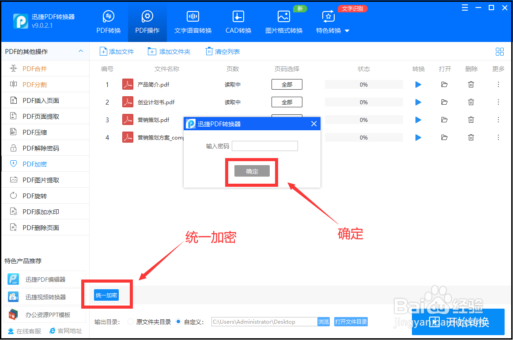Delete 创业计划书.pdf from the list
Screen dimensions: 513x340
point(471,102)
